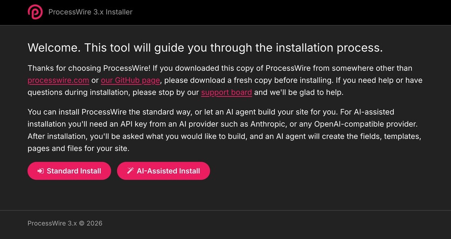The height and width of the screenshot is (239, 451).
Task: Click the Welcome heading text
Action: (205, 48)
